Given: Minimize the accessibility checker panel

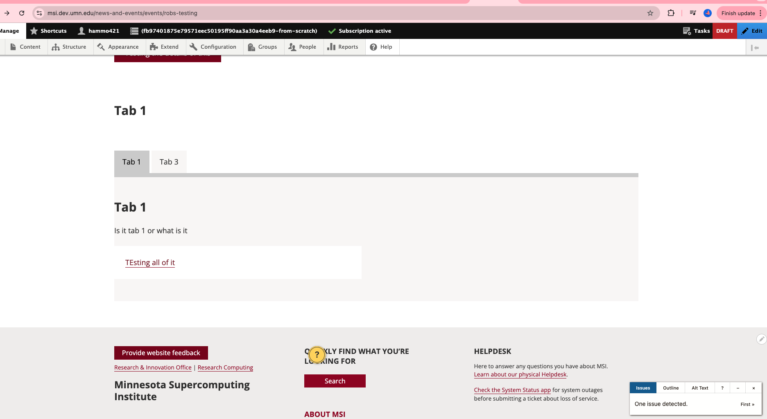Looking at the screenshot, I should [x=738, y=388].
